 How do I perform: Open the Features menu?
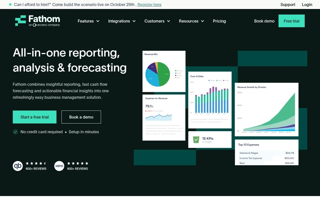(88, 21)
